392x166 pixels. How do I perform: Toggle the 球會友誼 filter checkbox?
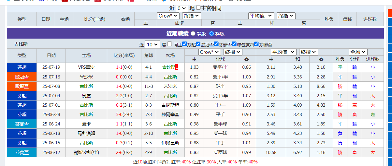(x=234, y=44)
